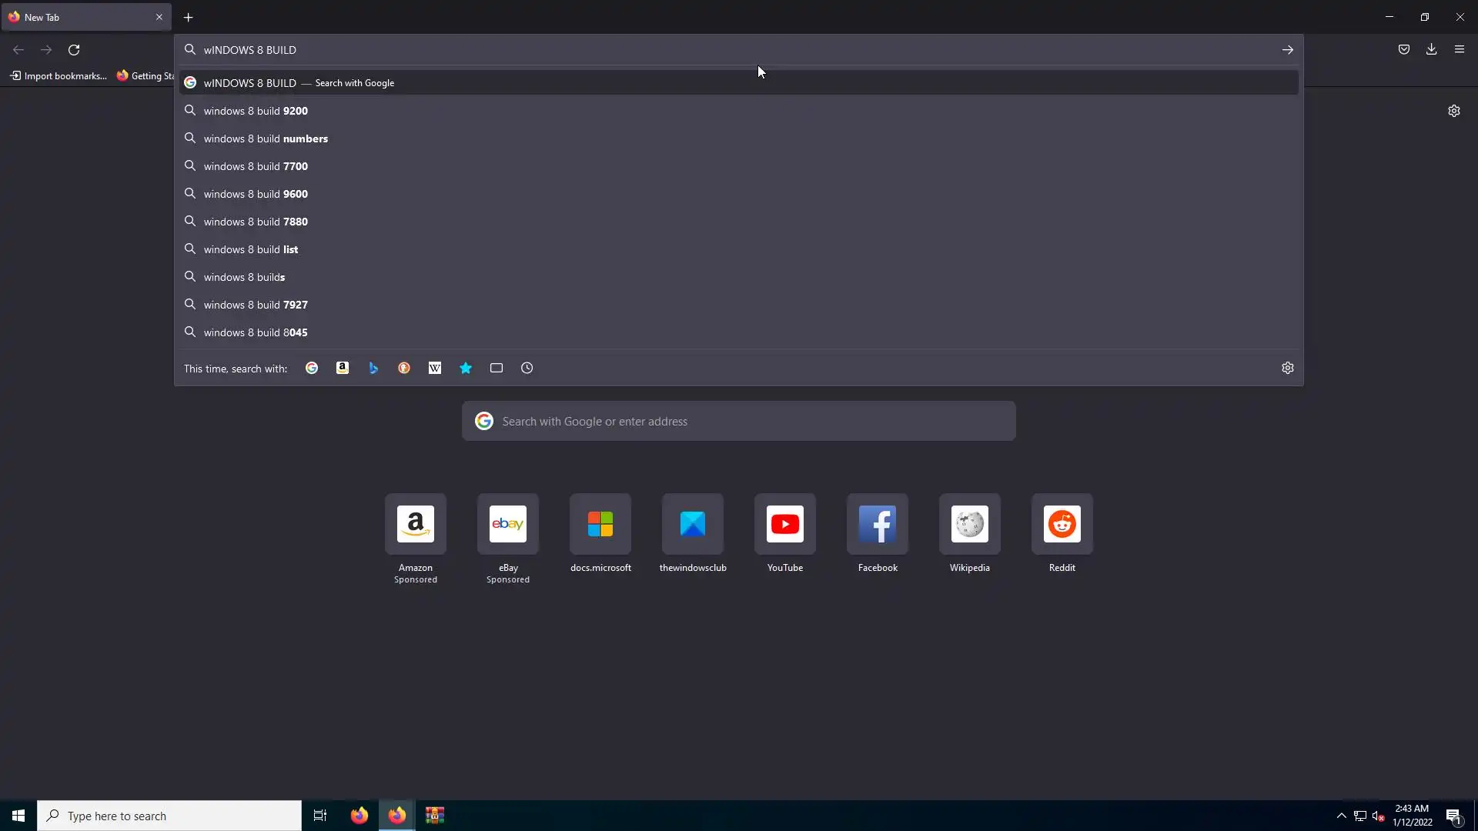The image size is (1478, 831).
Task: Search history using clock icon
Action: [527, 369]
